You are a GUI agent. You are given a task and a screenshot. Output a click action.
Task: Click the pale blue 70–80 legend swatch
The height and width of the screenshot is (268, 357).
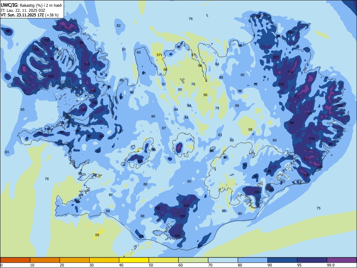pos(223,260)
